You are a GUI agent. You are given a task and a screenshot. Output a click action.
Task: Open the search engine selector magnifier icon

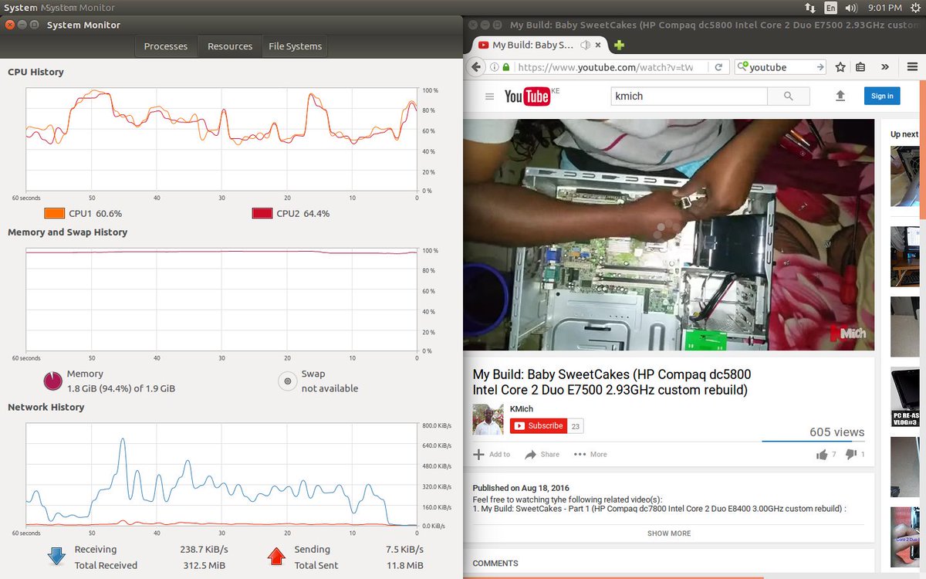coord(742,67)
